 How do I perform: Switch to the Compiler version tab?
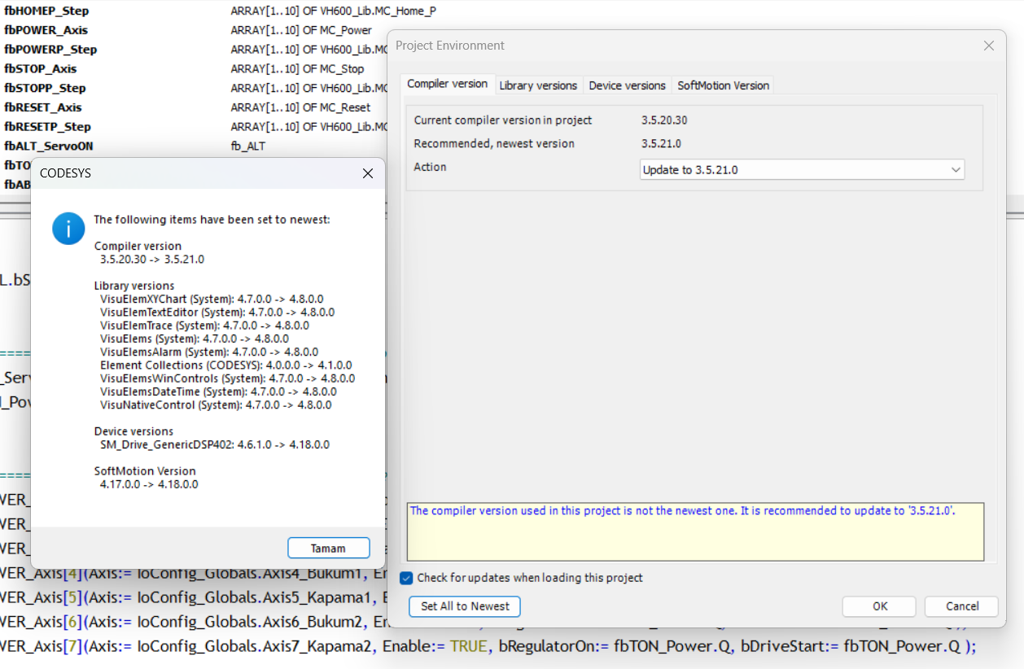[447, 84]
